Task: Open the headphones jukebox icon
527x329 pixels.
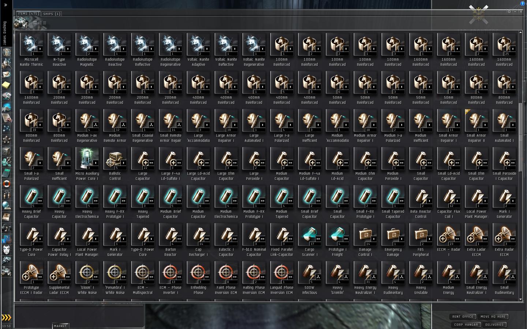Action: click(x=6, y=228)
